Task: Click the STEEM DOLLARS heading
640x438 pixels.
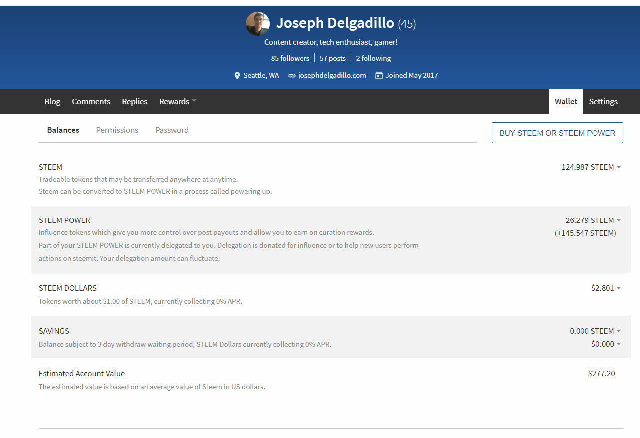Action: (x=68, y=288)
